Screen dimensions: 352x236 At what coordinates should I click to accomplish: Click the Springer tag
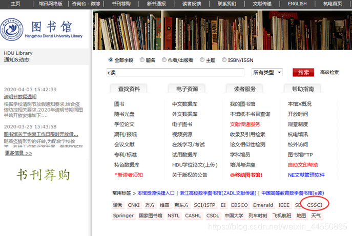click(123, 216)
